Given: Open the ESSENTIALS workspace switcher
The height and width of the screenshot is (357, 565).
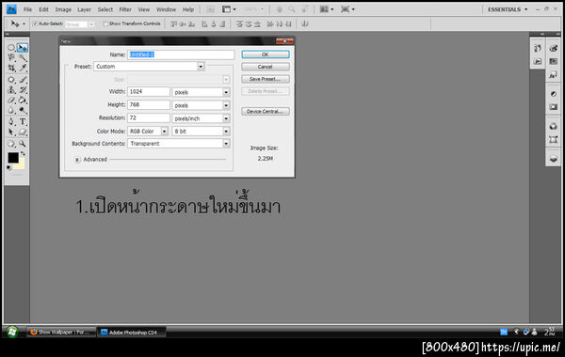Looking at the screenshot, I should 508,9.
